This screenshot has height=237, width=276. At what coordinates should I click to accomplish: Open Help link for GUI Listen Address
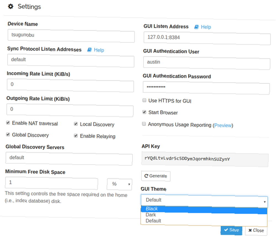[x=206, y=27]
